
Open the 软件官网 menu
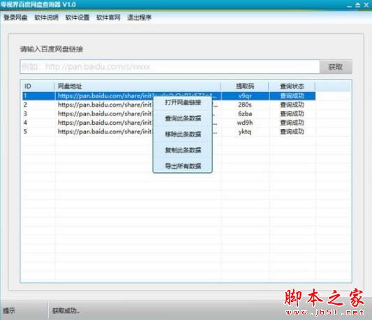(108, 17)
